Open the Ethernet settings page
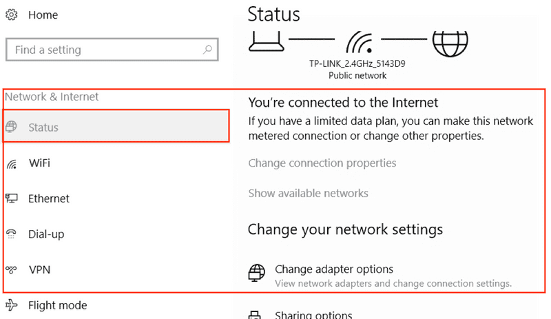Screen dimensions: 551x319 click(116, 198)
